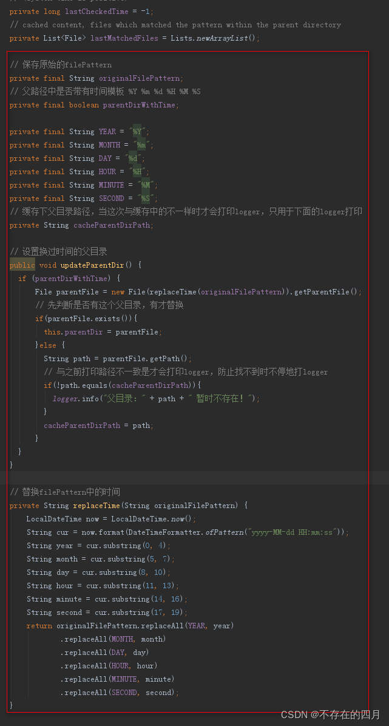Click the comment starting with '与之前打印路径不一致'
The image size is (389, 726).
186,371
